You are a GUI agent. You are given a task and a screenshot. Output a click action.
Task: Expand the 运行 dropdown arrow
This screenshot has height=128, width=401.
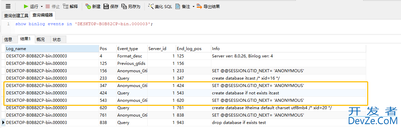click(42, 7)
